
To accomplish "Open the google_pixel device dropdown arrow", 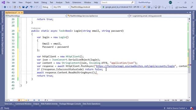I will [141, 7].
